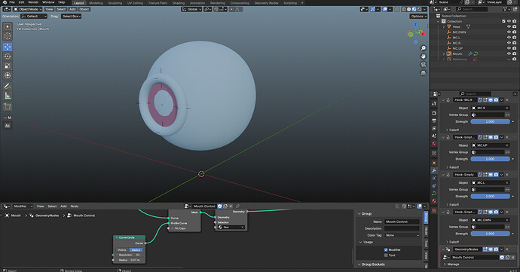Open the Tool properties tab icon

[x=434, y=104]
